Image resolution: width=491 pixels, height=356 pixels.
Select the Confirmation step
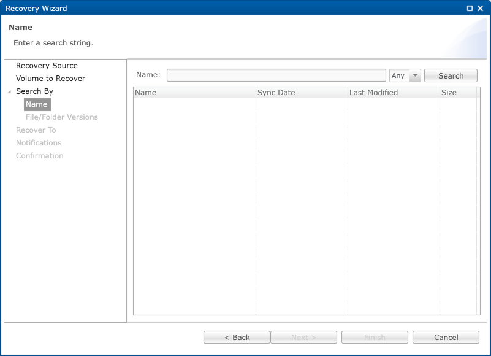(x=40, y=155)
